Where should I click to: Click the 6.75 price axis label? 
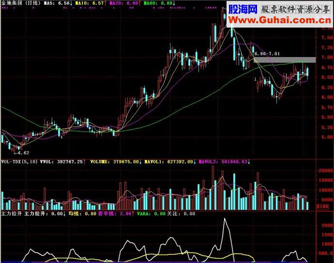coord(327,68)
